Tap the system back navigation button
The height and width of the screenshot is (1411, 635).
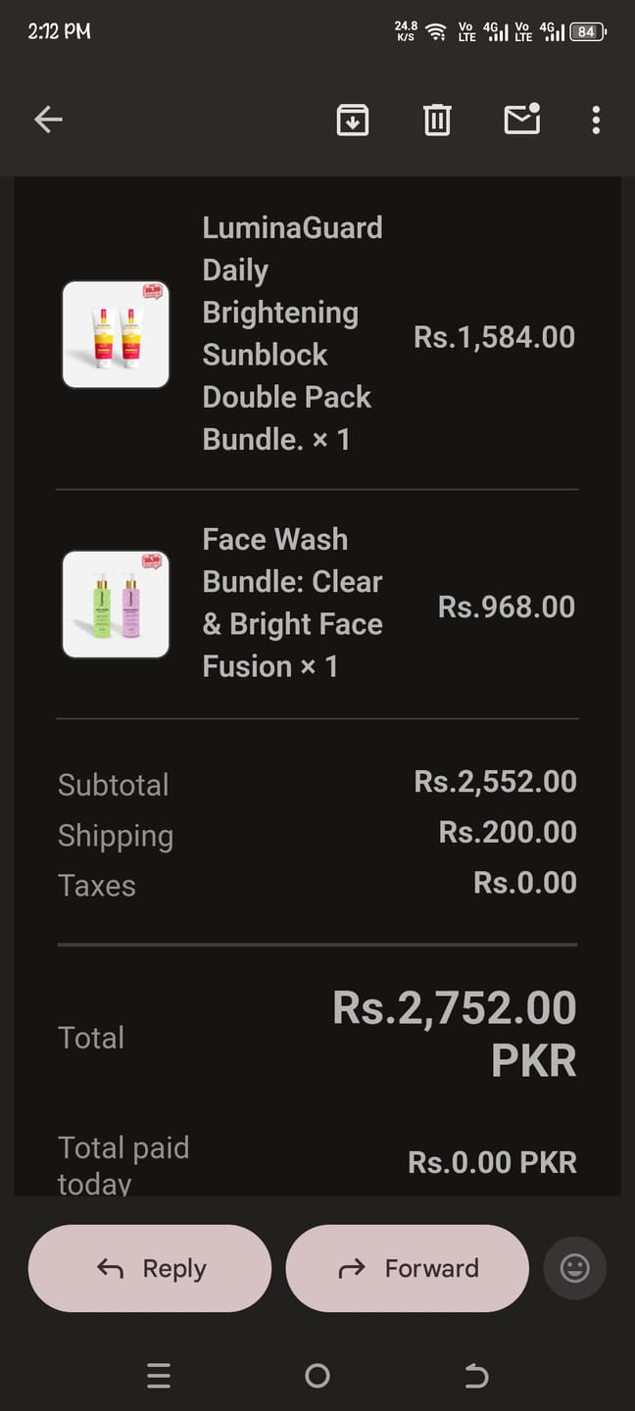476,1376
